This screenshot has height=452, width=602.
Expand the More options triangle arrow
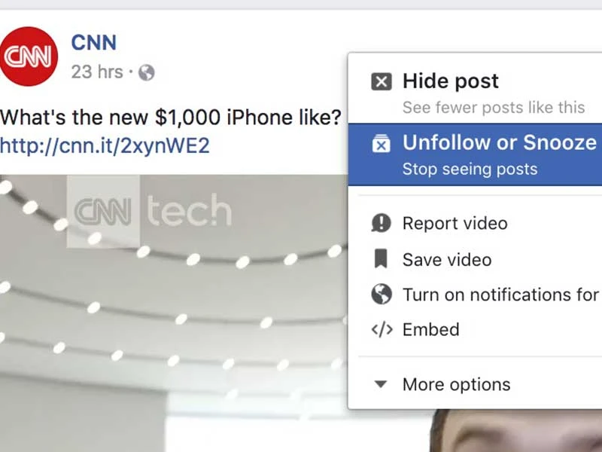click(381, 384)
